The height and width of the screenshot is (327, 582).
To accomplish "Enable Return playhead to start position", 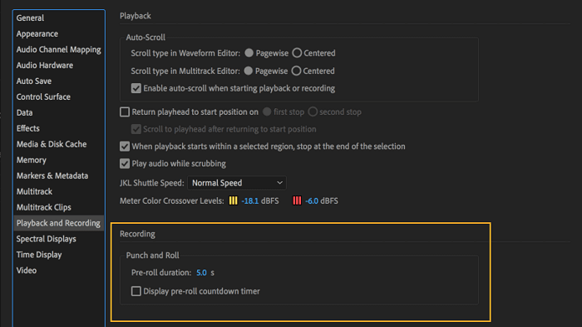I will (125, 111).
